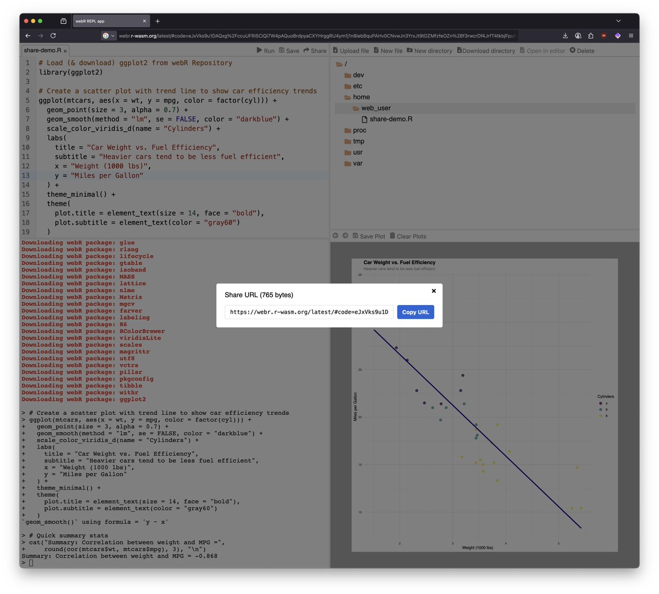Image resolution: width=659 pixels, height=594 pixels.
Task: Click the theme_minimal() code line
Action: (81, 195)
